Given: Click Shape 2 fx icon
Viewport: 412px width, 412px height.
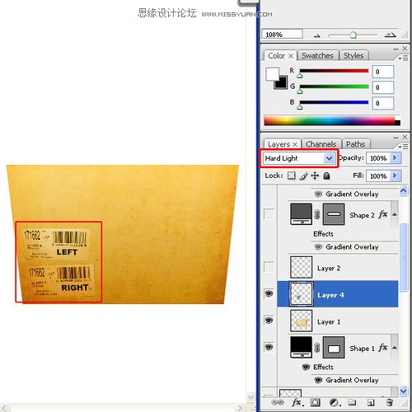Looking at the screenshot, I should point(383,214).
